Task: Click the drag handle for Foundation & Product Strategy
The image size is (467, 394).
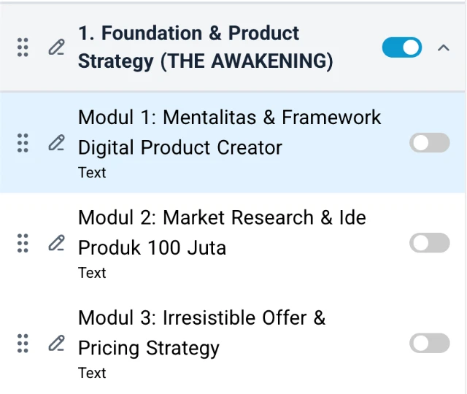Action: point(23,48)
